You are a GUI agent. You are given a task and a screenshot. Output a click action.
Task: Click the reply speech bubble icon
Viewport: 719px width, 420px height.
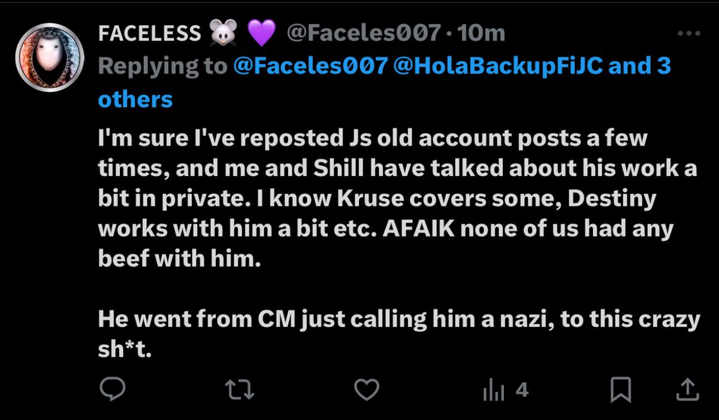pos(111,390)
